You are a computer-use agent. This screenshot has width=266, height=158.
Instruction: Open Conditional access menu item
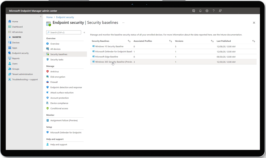click(59, 108)
